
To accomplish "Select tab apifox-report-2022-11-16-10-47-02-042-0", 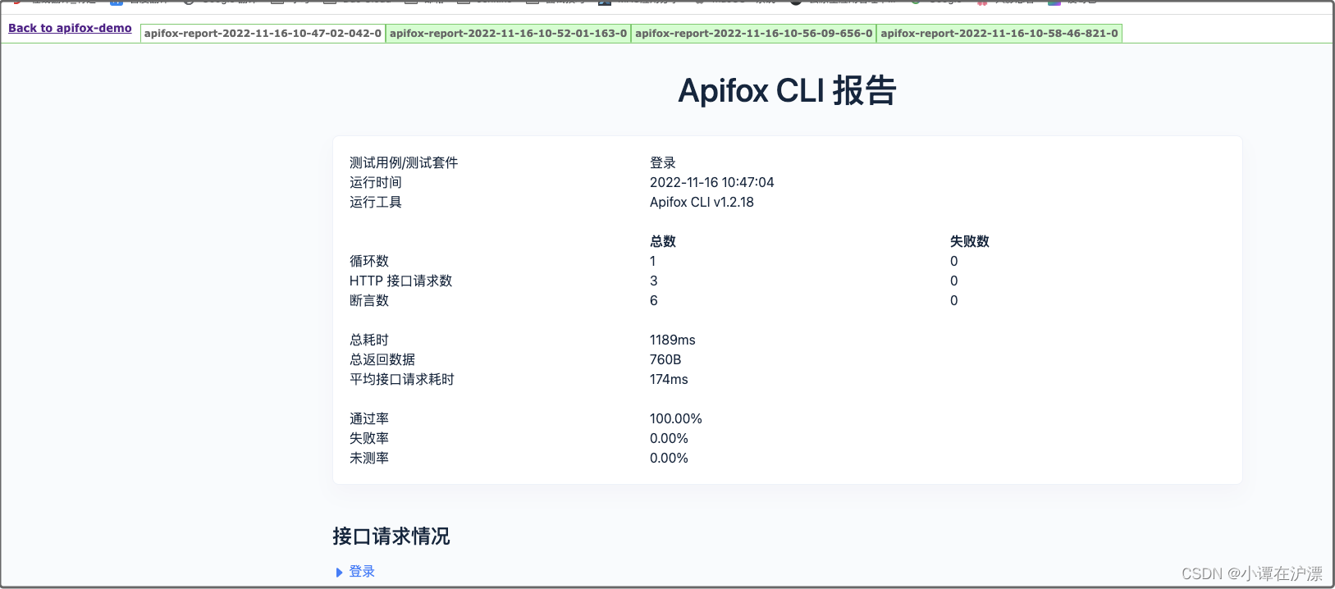I will click(x=263, y=34).
